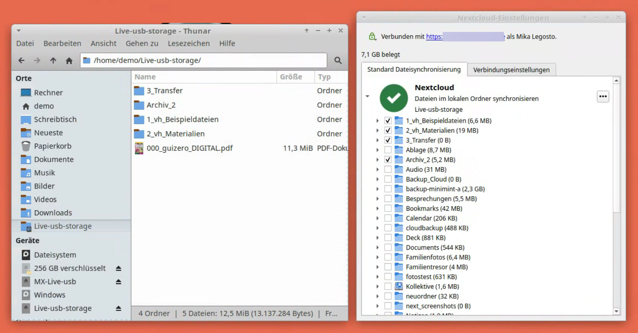Open Papierkorb in the sidebar
638x333 pixels.
[53, 146]
